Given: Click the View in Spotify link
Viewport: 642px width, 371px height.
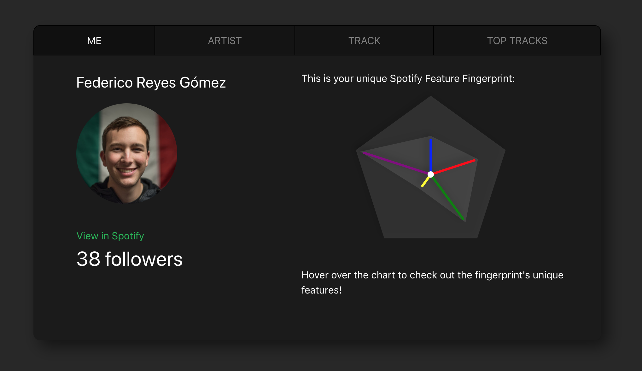Looking at the screenshot, I should 110,236.
